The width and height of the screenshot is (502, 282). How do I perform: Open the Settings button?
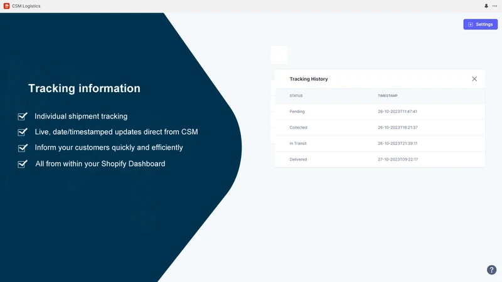click(480, 24)
